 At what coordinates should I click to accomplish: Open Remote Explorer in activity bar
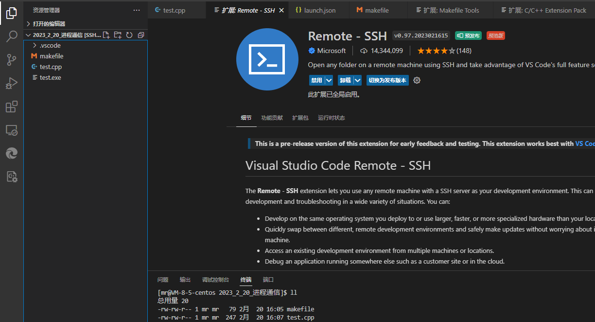point(12,130)
